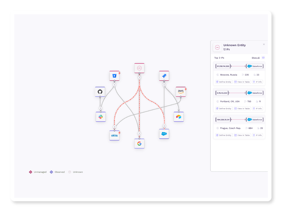Click the Show all link

tap(256, 58)
